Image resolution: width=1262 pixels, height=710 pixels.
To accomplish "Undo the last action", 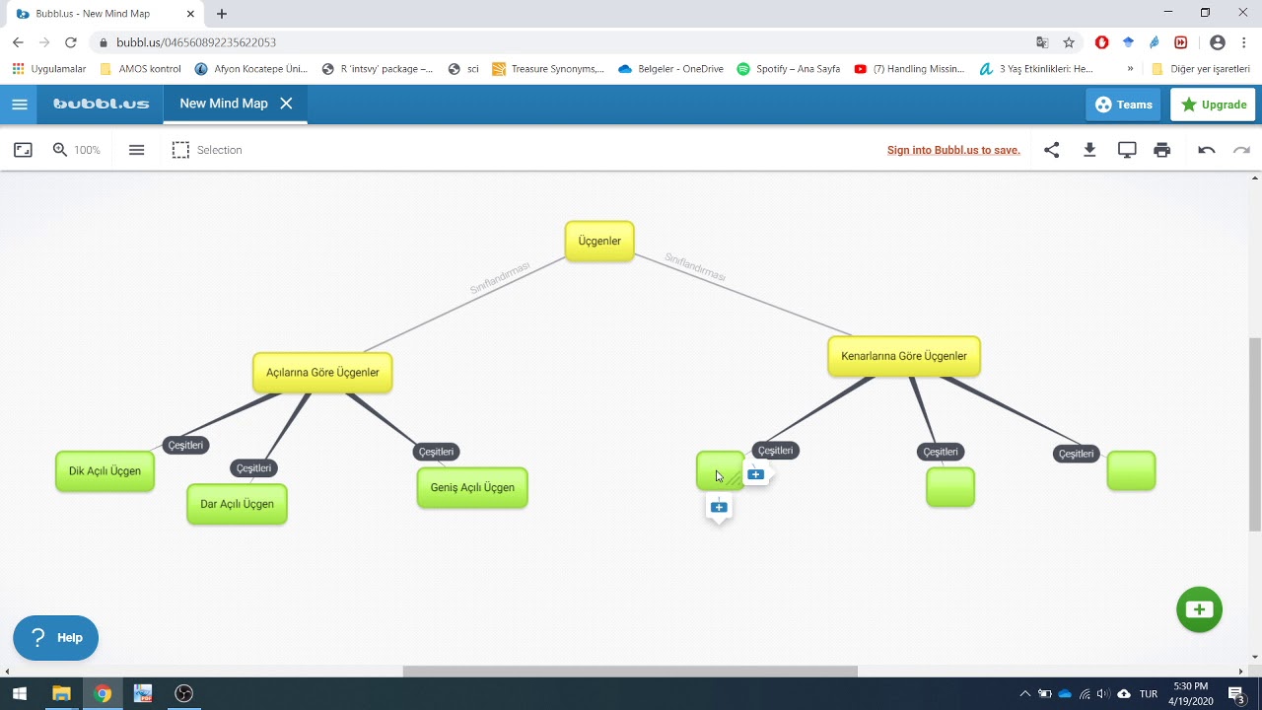I will [1207, 150].
